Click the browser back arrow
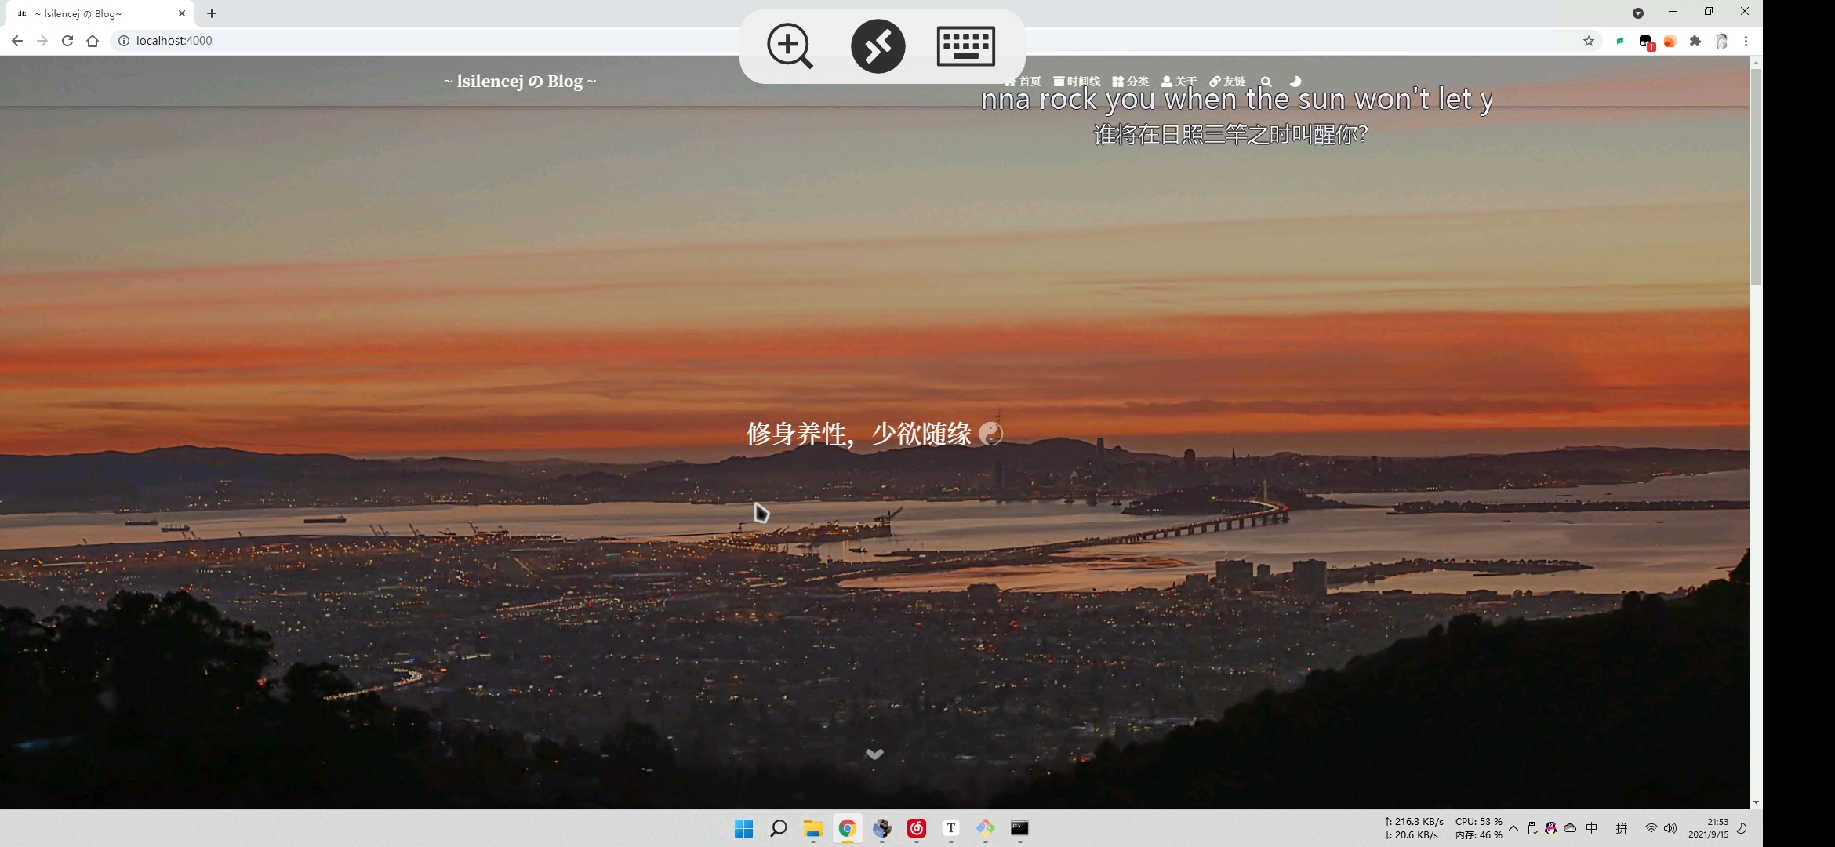This screenshot has height=847, width=1835. pyautogui.click(x=17, y=41)
